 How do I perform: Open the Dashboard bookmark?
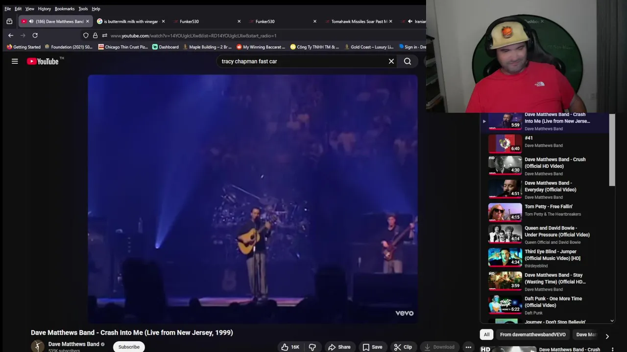pos(166,47)
